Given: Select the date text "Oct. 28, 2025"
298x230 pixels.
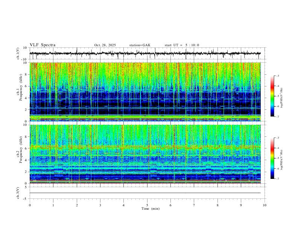Looking at the screenshot, I should pyautogui.click(x=105, y=45).
